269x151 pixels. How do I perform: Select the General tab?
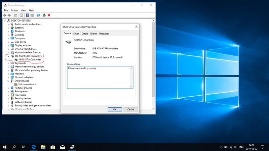point(67,33)
